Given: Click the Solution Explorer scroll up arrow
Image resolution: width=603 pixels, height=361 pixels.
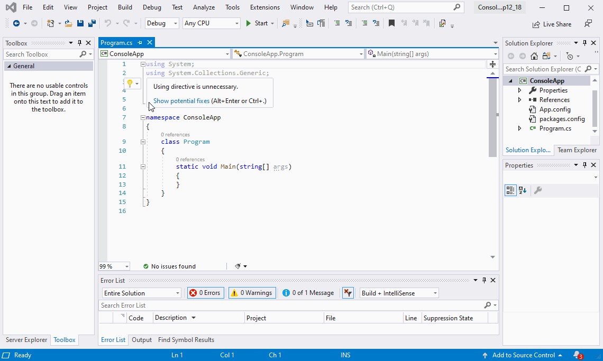Looking at the screenshot, I should (595, 80).
